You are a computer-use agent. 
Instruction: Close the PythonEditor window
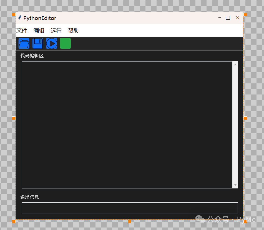[238, 18]
